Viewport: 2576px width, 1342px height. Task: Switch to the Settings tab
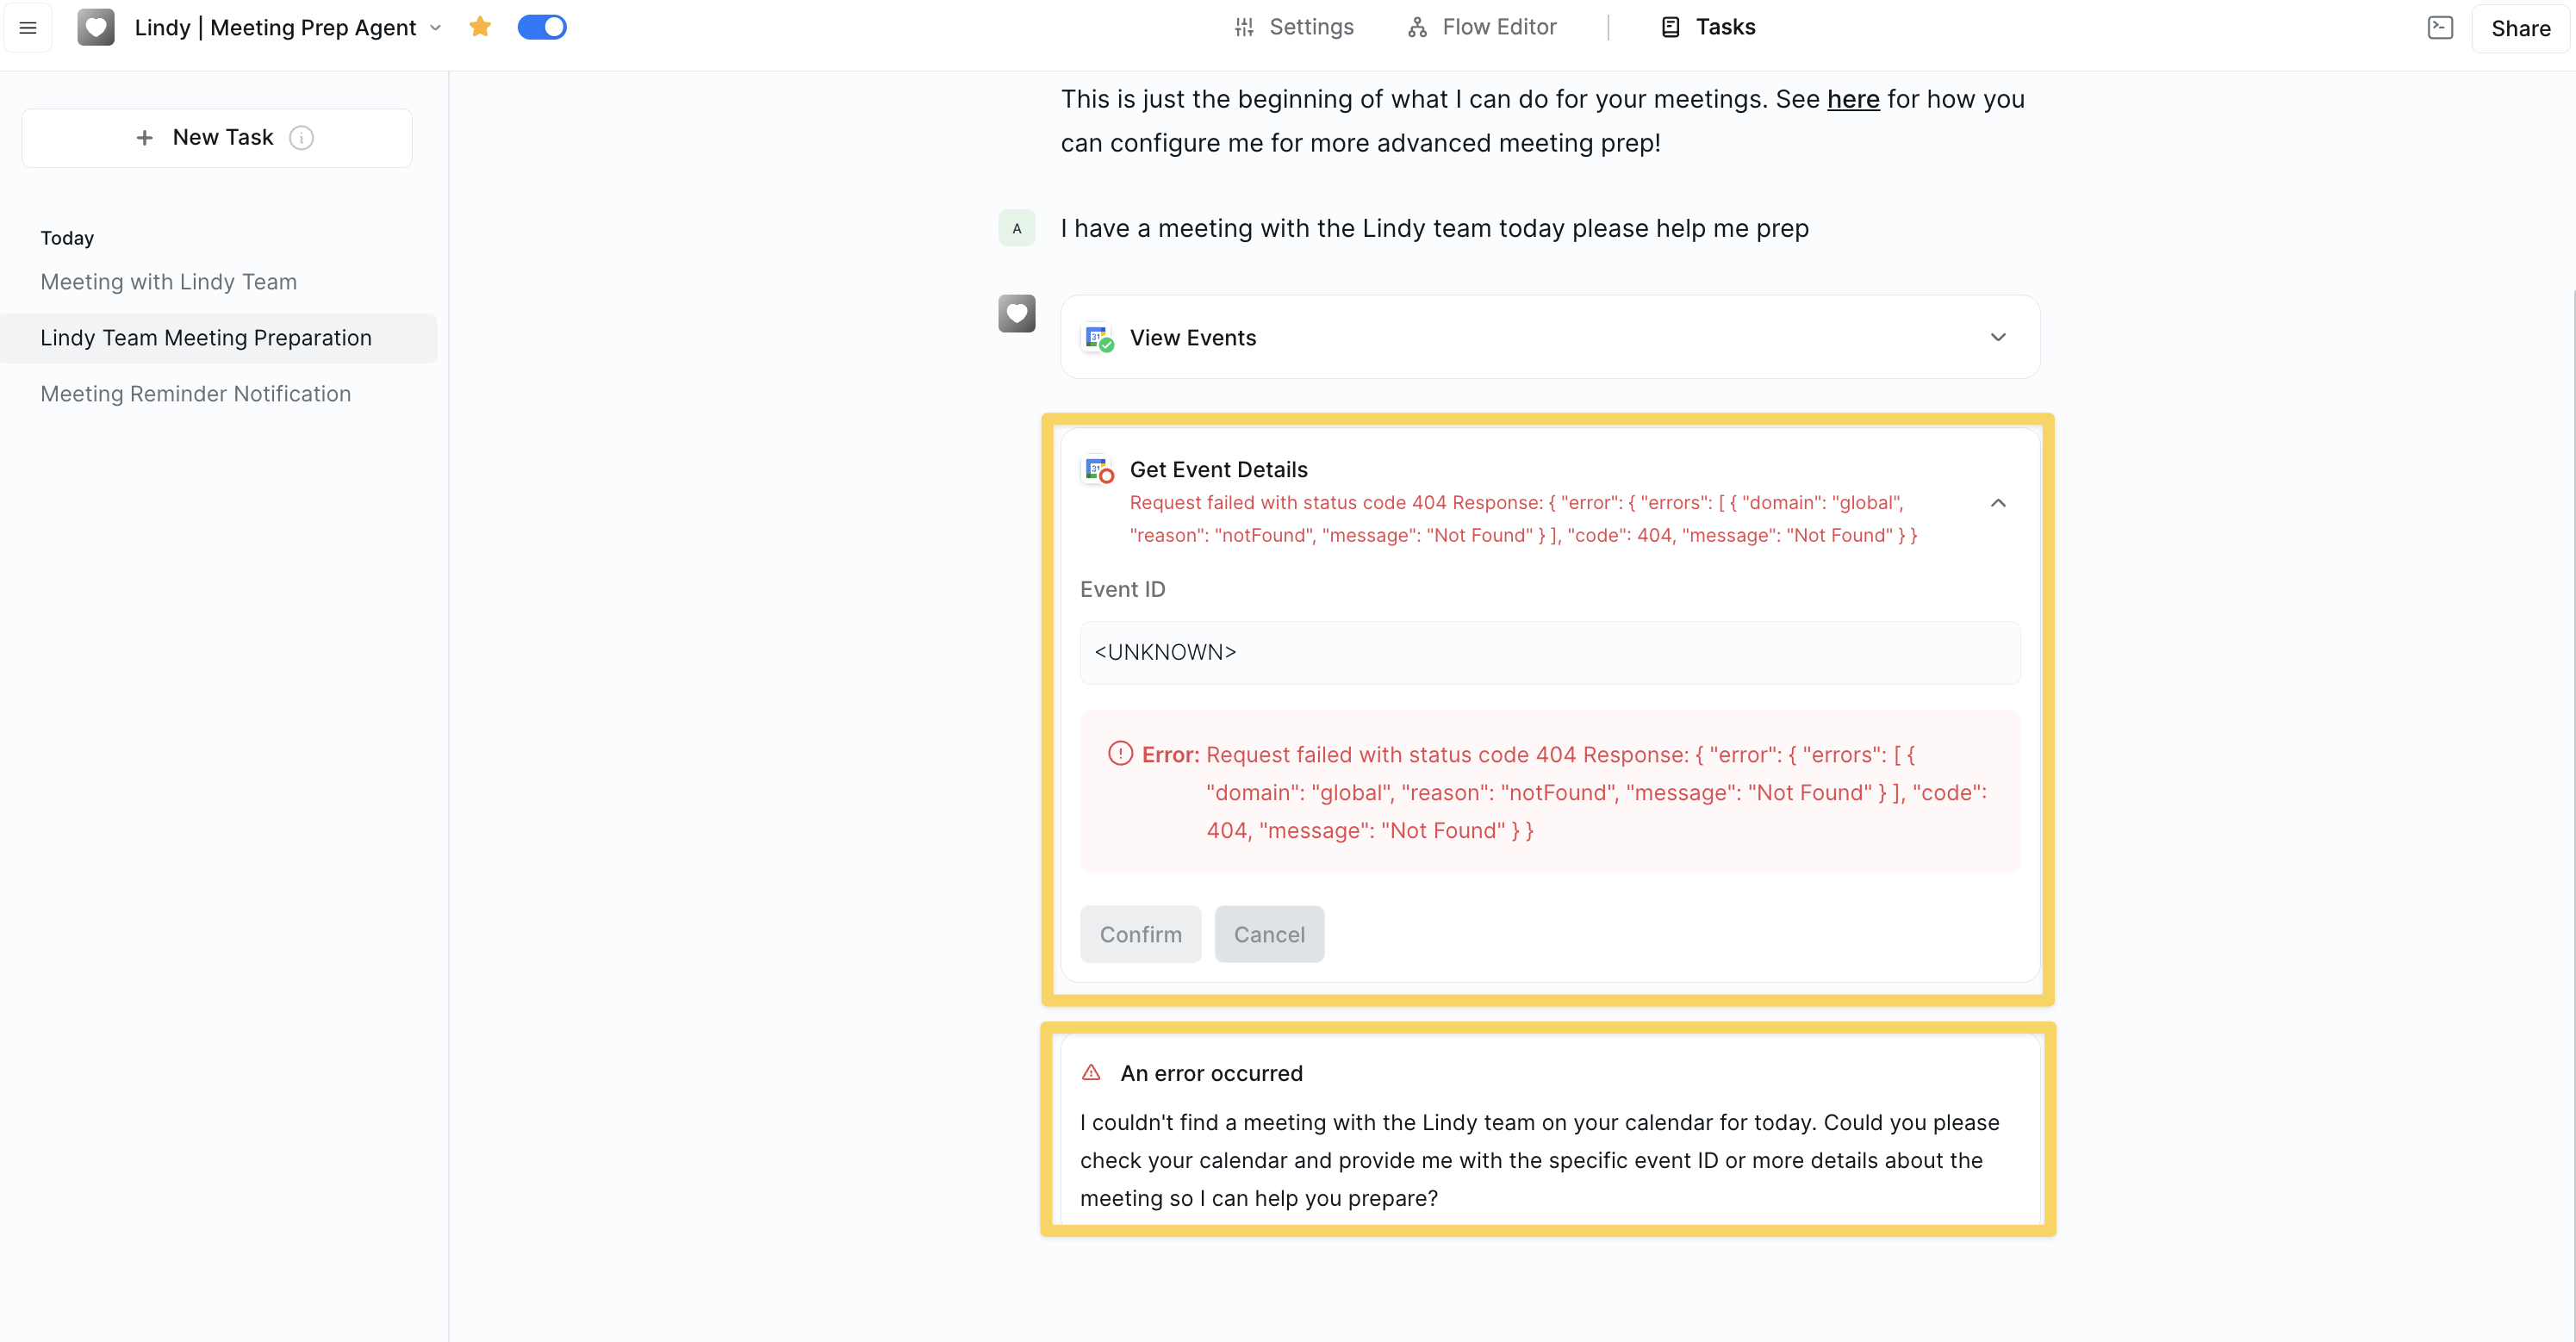coord(1294,27)
